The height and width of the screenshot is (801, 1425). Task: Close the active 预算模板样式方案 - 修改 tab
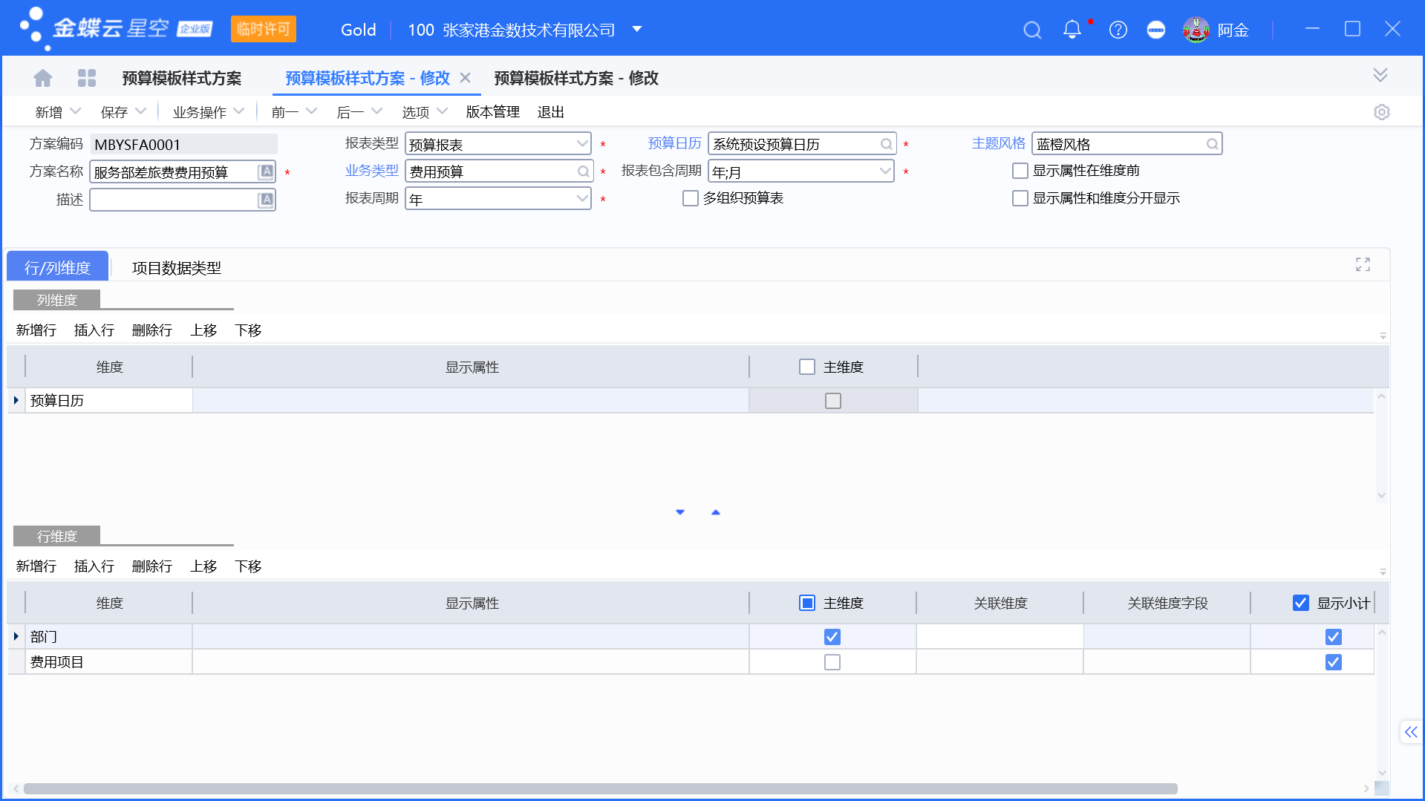(466, 78)
